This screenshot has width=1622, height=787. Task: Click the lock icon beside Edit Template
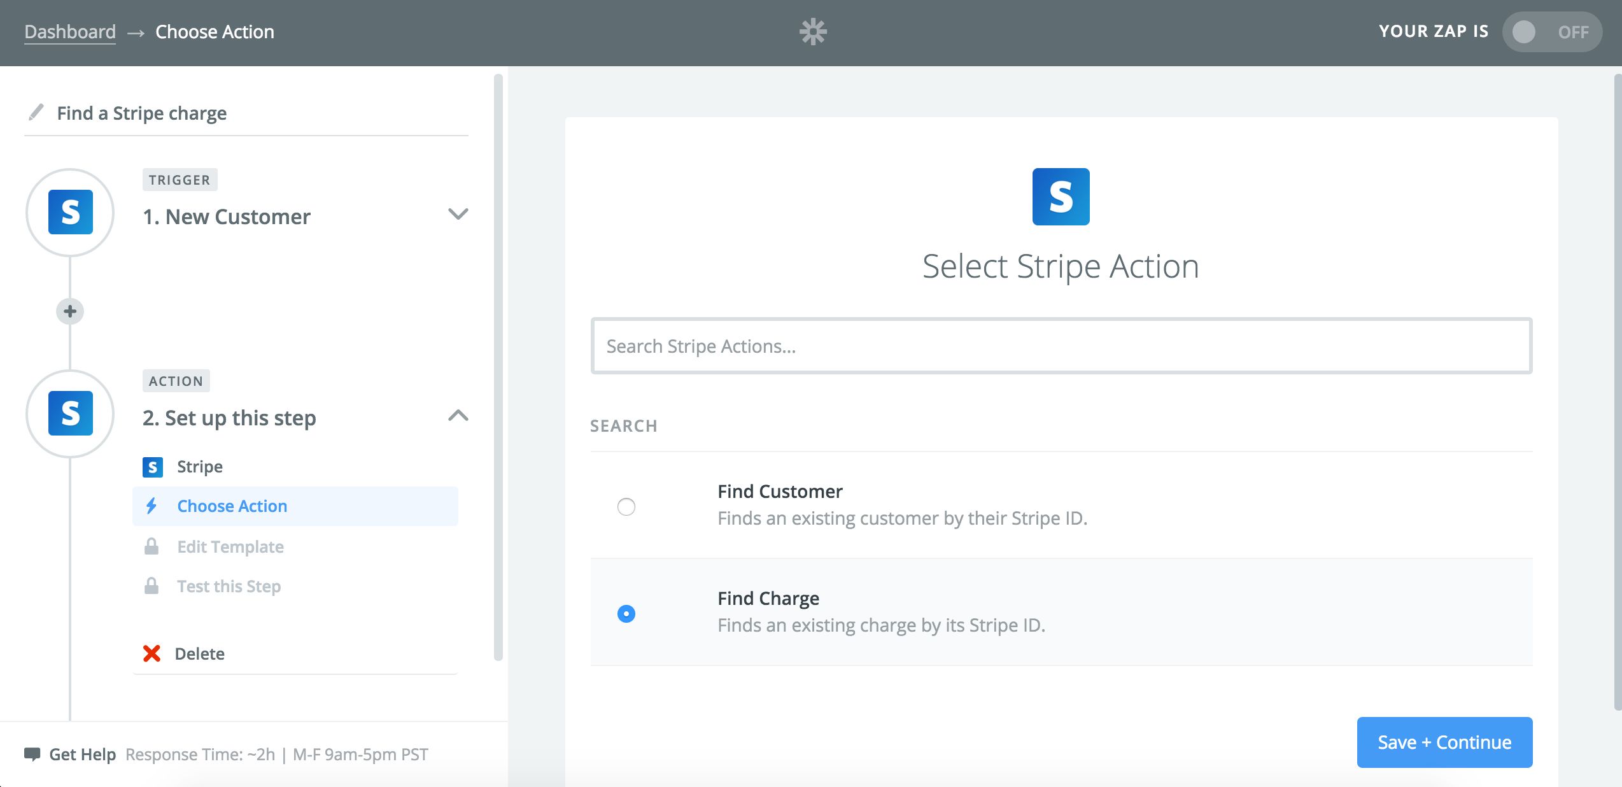[152, 546]
